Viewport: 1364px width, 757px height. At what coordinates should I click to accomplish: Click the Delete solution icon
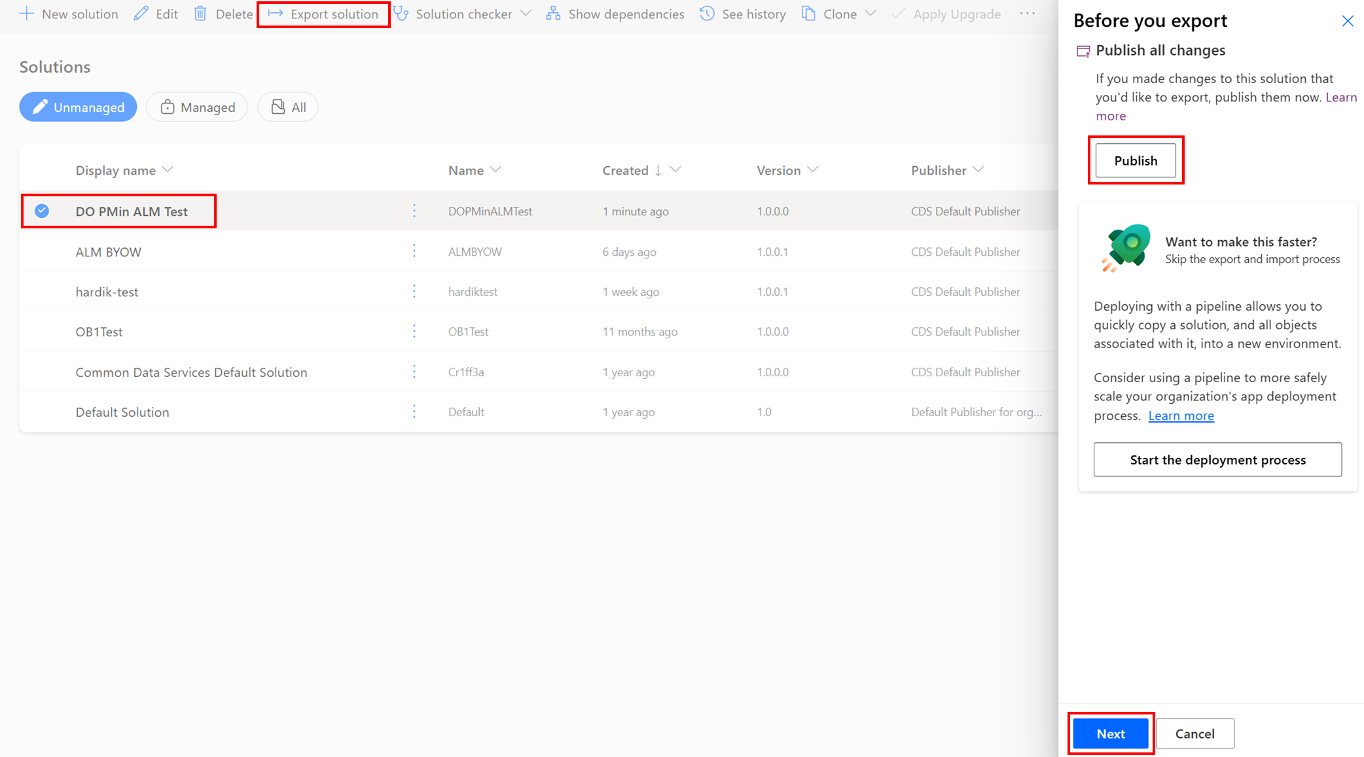pos(202,13)
